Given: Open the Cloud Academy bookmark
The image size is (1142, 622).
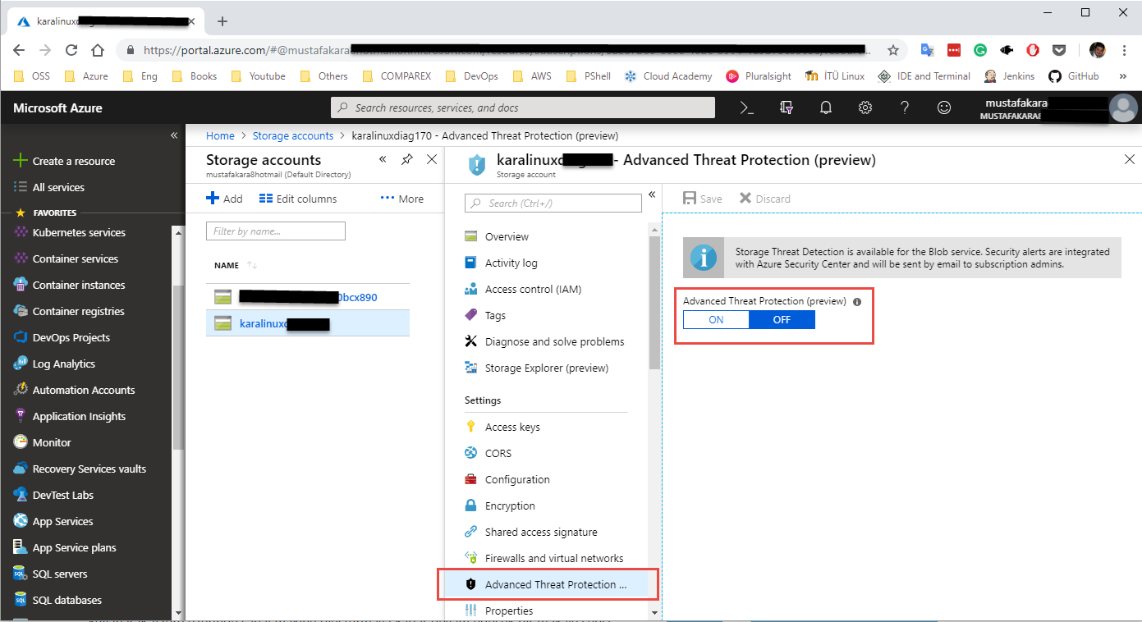Looking at the screenshot, I should (x=668, y=76).
